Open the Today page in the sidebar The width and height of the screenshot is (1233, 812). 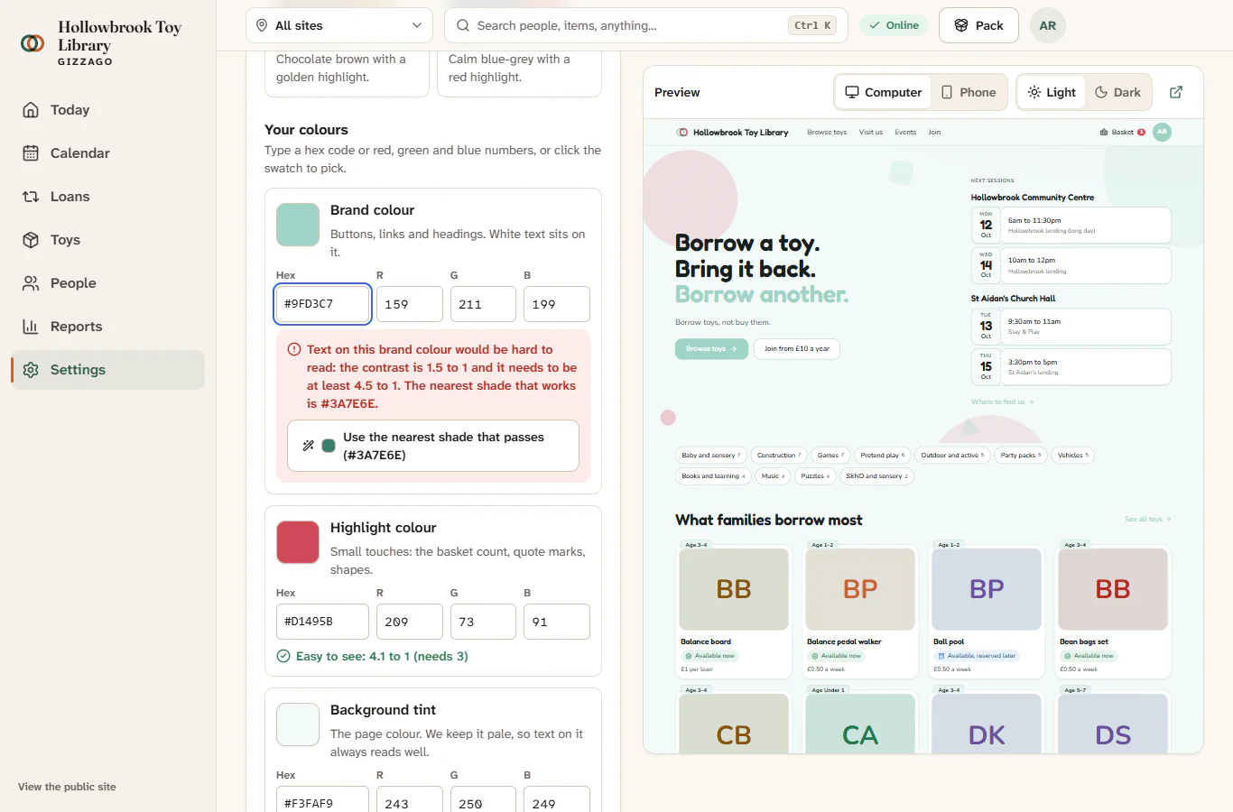pyautogui.click(x=107, y=110)
